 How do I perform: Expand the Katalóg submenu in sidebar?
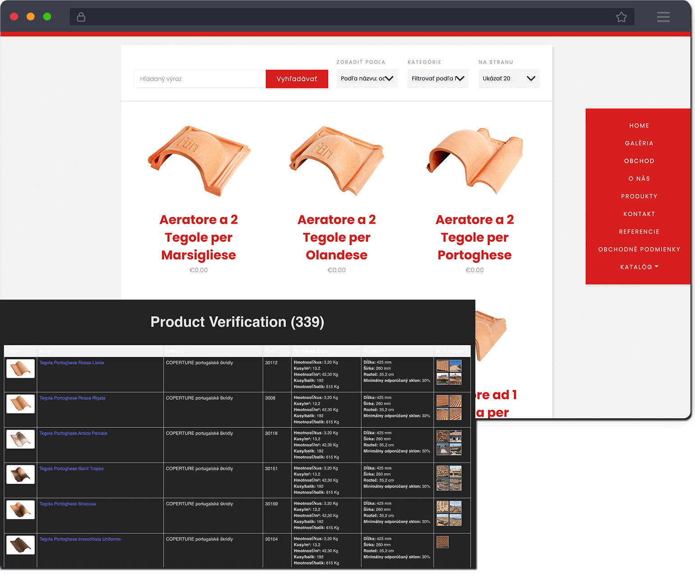pos(639,267)
